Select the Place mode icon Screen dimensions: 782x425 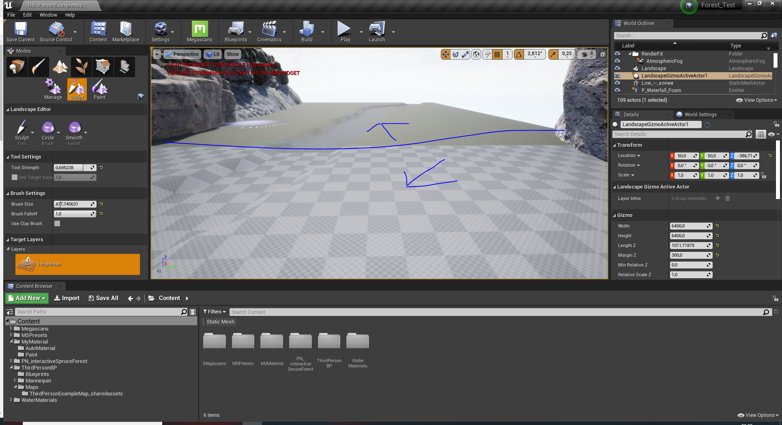point(17,67)
